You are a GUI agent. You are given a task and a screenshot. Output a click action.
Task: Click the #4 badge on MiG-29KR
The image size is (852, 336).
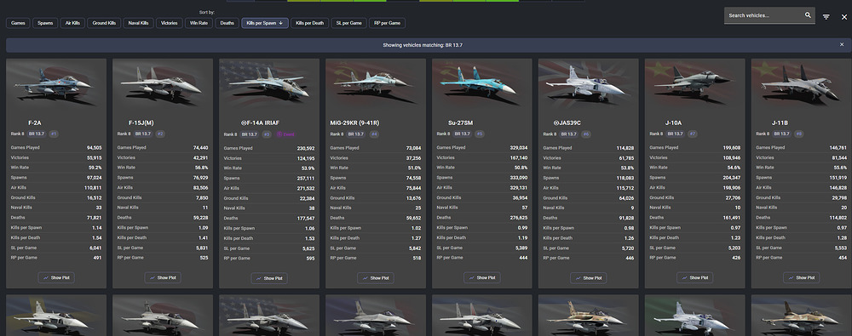pos(374,134)
